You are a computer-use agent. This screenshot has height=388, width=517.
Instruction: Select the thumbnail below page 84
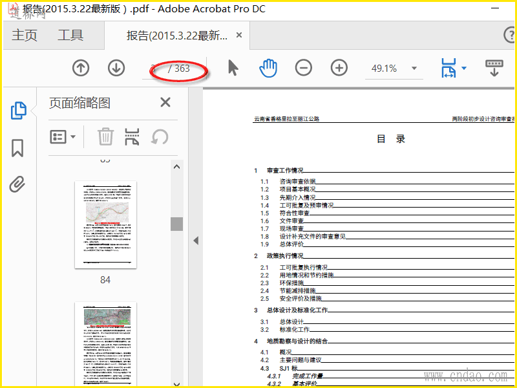pyautogui.click(x=105, y=344)
